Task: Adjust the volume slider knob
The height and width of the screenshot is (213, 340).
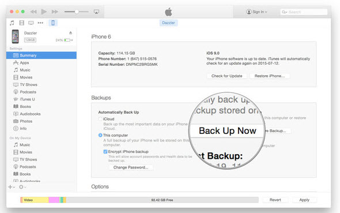Action: click(x=76, y=12)
